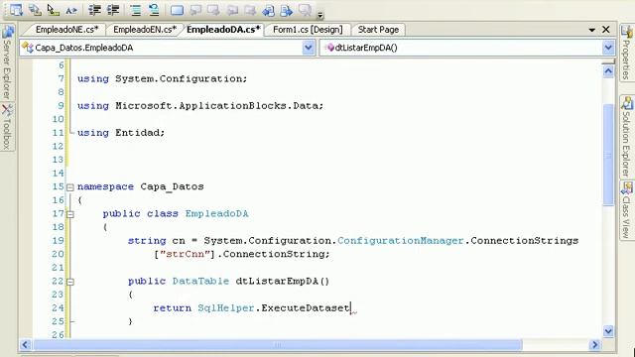
Task: Open the toolbar options overflow arrow
Action: point(319,15)
